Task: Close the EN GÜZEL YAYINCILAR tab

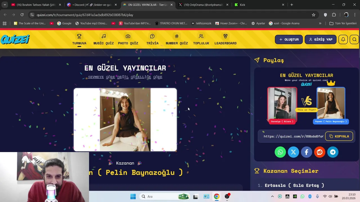Action: click(171, 5)
